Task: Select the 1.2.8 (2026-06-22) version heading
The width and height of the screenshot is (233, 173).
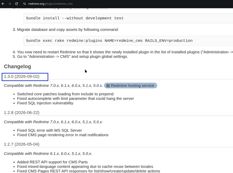Action: tap(22, 113)
